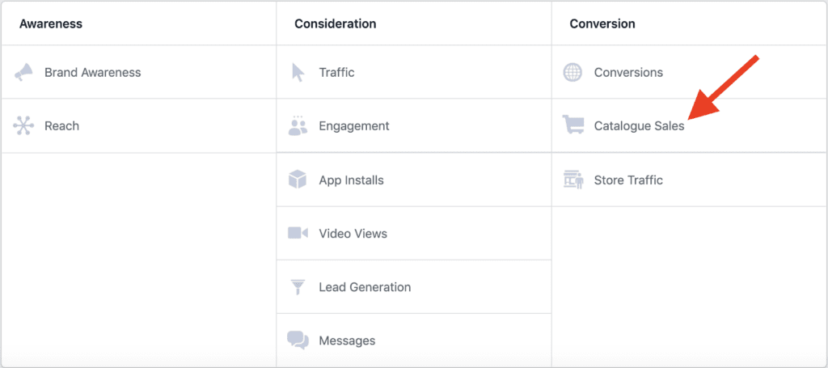Click the Reach network icon
Screen dimensions: 828x368
pos(23,126)
